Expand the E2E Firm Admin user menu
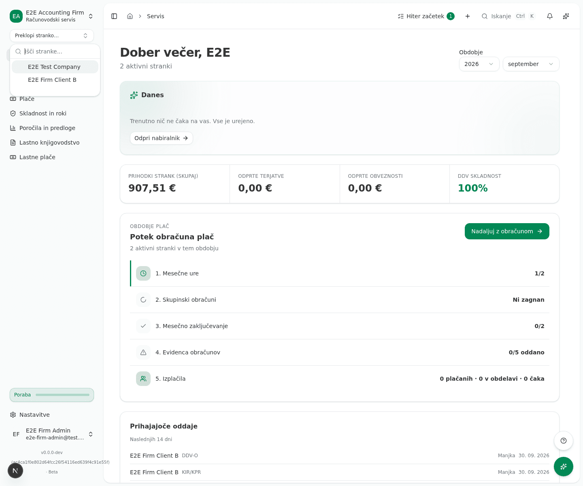The height and width of the screenshot is (486, 583). tap(52, 434)
